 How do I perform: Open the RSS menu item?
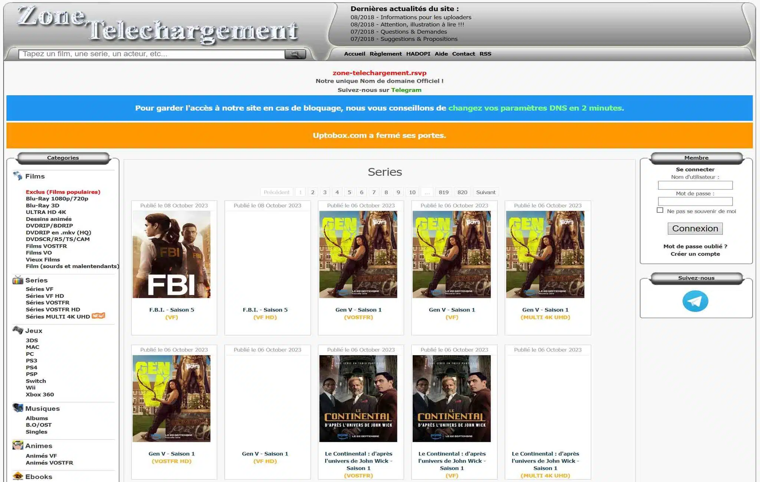pos(485,54)
